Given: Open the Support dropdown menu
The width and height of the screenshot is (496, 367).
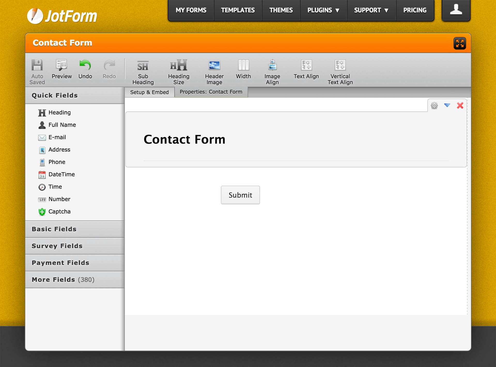Looking at the screenshot, I should 371,10.
